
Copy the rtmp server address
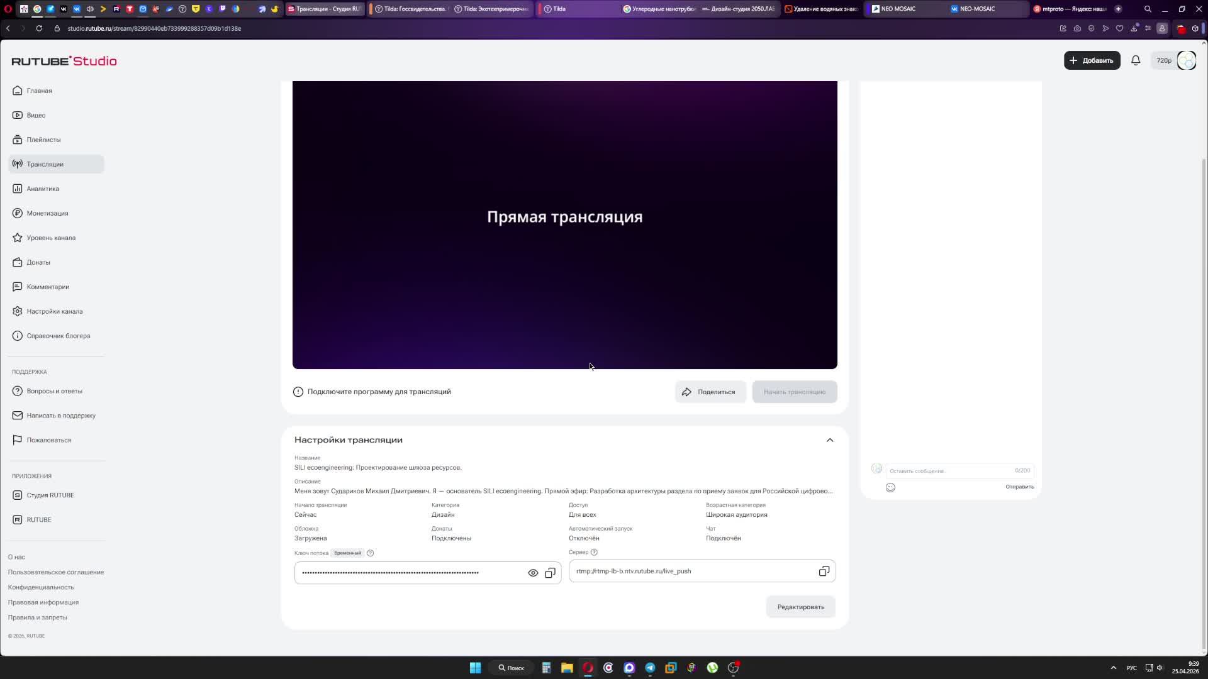point(824,571)
